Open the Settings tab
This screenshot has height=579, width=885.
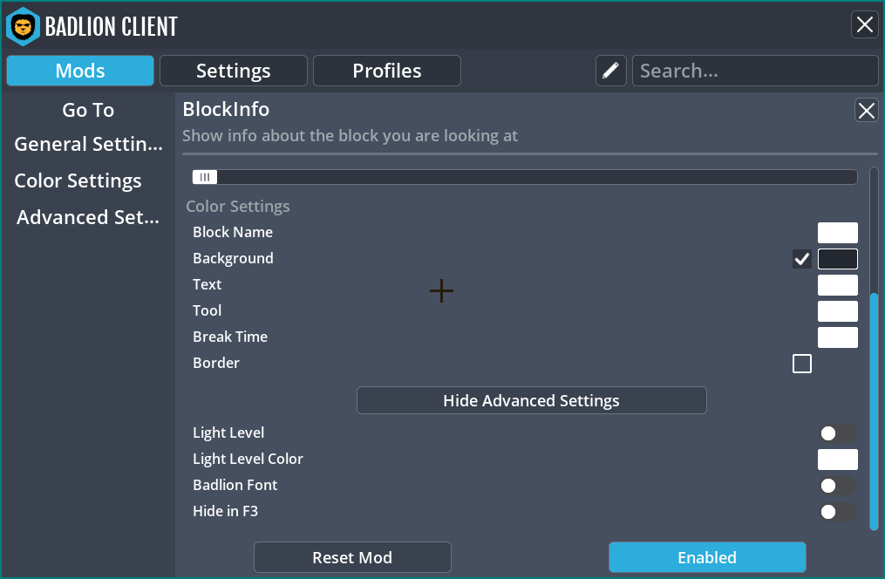coord(233,71)
